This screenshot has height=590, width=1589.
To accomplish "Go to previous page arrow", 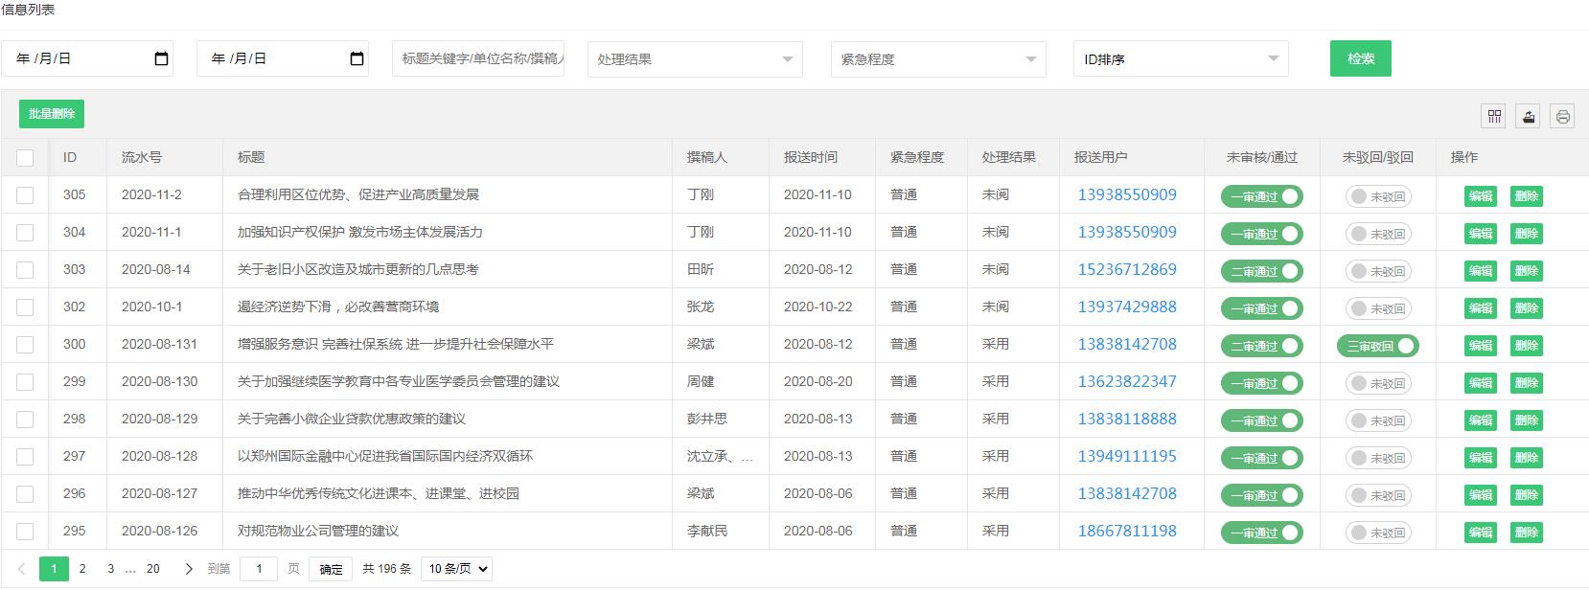I will click(x=21, y=569).
